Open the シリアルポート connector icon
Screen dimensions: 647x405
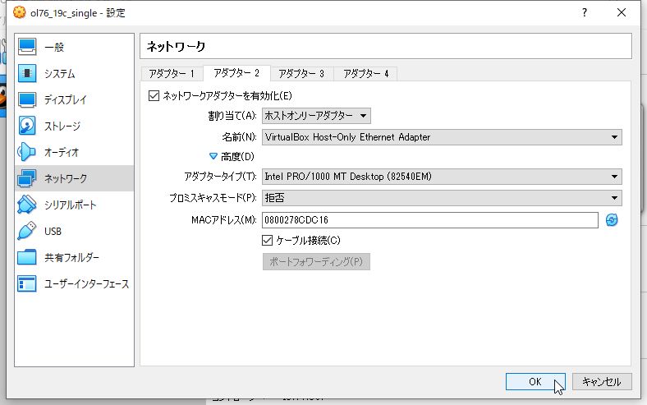pyautogui.click(x=27, y=205)
